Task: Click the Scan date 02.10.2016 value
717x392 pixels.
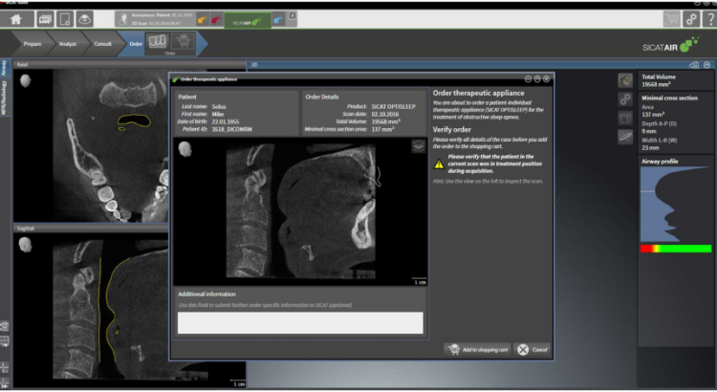Action: [x=385, y=114]
